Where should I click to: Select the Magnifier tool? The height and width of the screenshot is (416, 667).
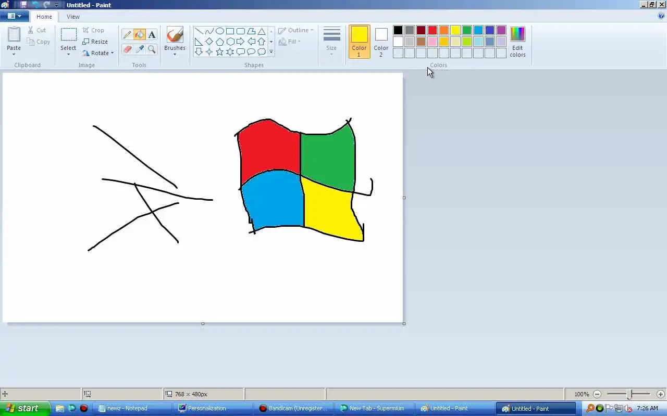152,49
